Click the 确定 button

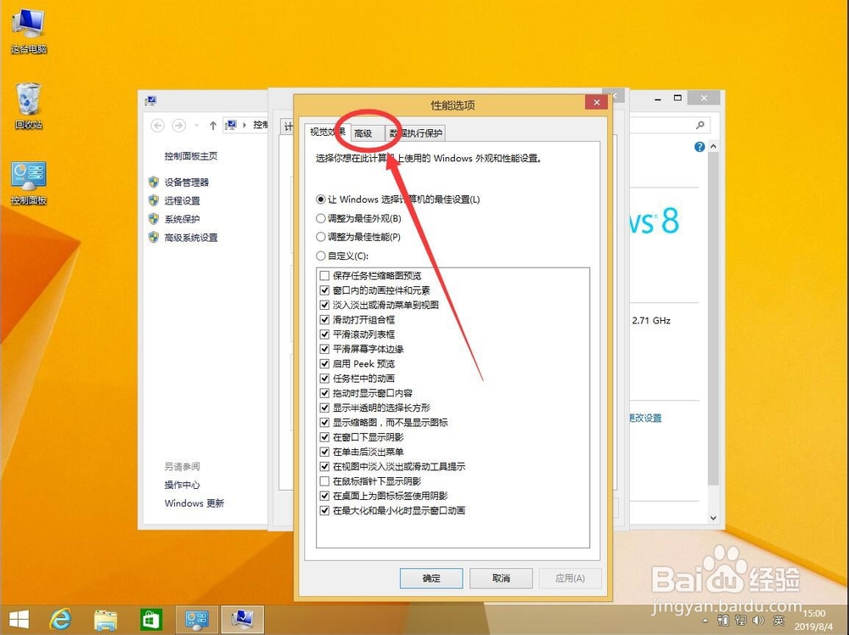(x=431, y=578)
